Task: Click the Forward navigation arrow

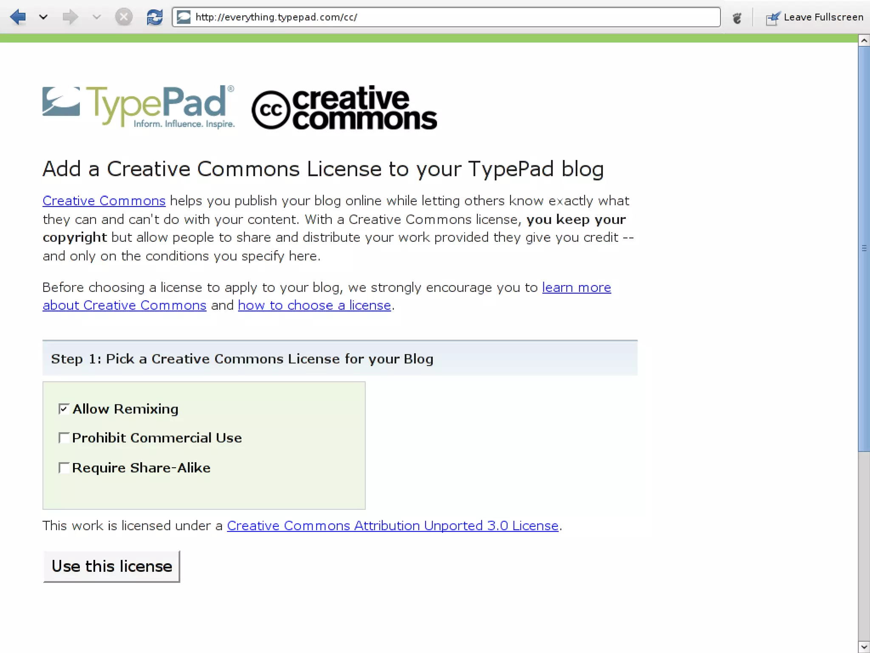Action: 70,17
